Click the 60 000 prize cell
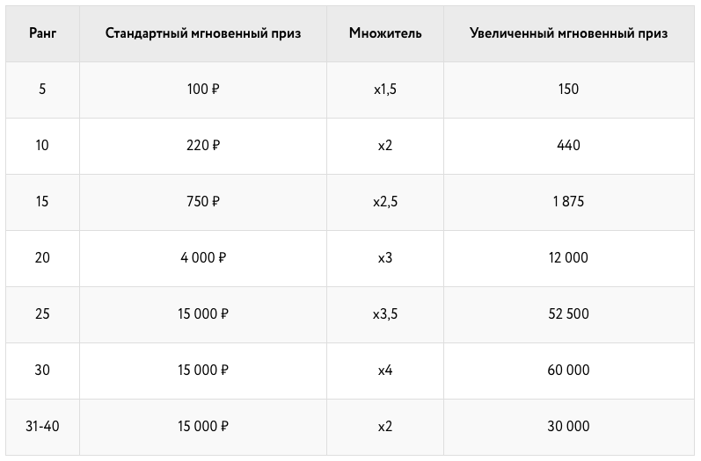The image size is (701, 461). (569, 371)
